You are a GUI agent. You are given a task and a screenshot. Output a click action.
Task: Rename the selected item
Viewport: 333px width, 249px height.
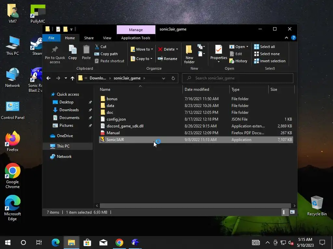click(x=167, y=59)
